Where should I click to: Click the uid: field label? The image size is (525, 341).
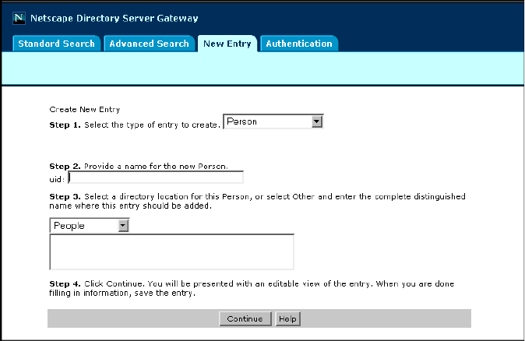click(x=57, y=179)
